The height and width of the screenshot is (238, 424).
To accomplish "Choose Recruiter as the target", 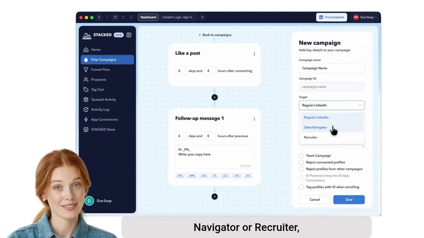I will [x=332, y=137].
